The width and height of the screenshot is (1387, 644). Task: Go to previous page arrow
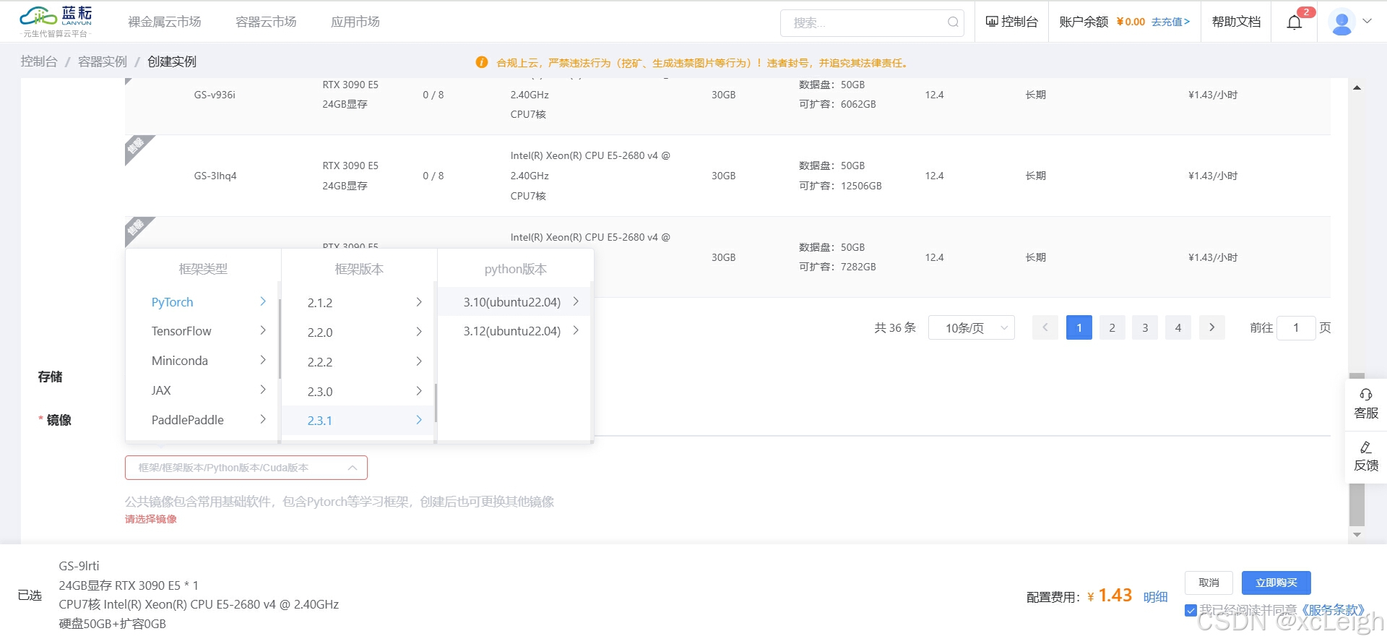pos(1045,327)
